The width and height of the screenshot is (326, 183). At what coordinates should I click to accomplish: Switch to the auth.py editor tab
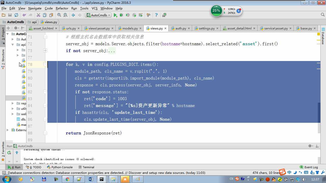click(x=181, y=28)
